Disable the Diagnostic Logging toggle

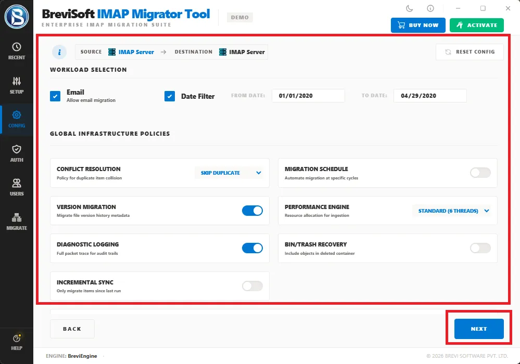(x=252, y=248)
